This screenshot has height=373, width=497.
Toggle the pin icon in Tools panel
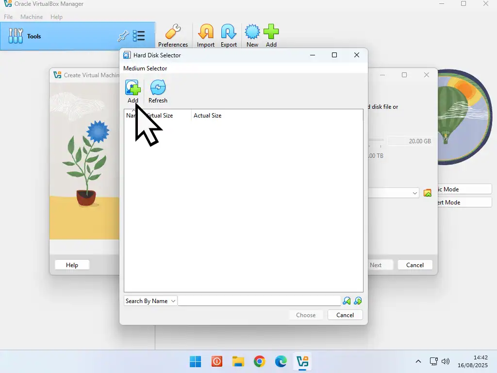coord(123,36)
